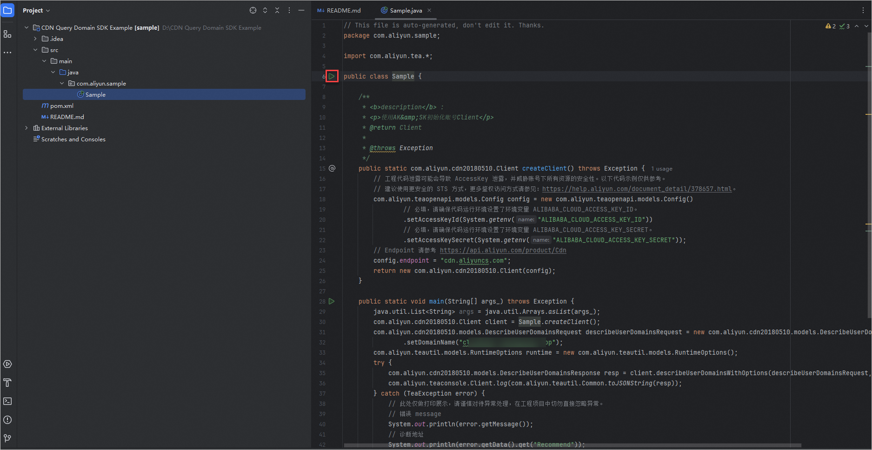This screenshot has width=872, height=450.
Task: Click the 'import com.aliyun.tea.*;' line
Action: (388, 56)
